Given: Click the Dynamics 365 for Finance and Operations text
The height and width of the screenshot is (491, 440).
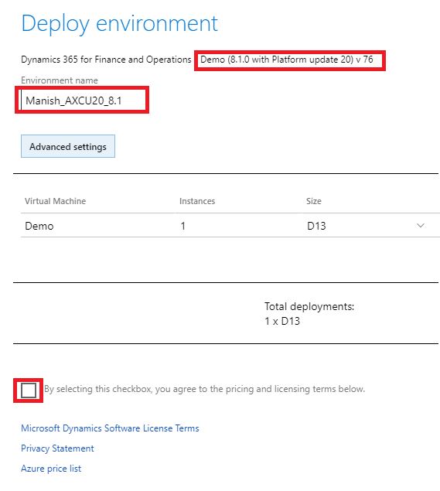Looking at the screenshot, I should point(106,60).
